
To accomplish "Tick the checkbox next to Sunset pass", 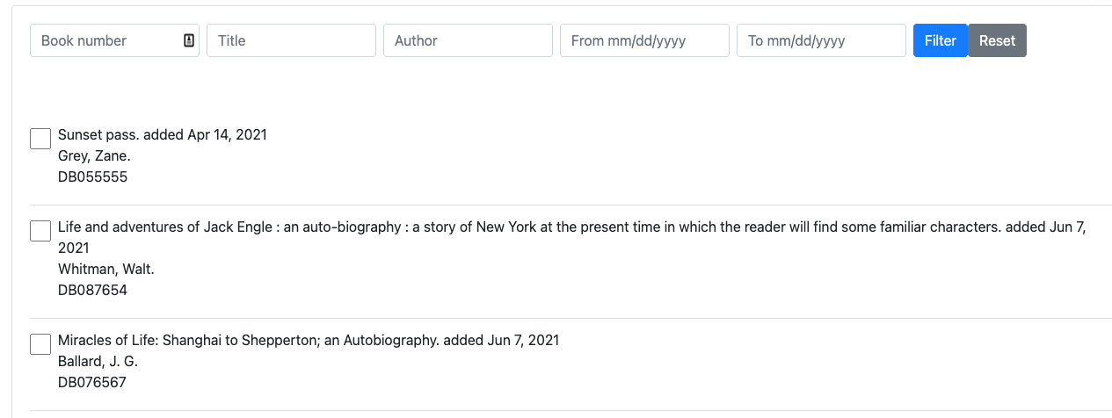I will coord(40,139).
